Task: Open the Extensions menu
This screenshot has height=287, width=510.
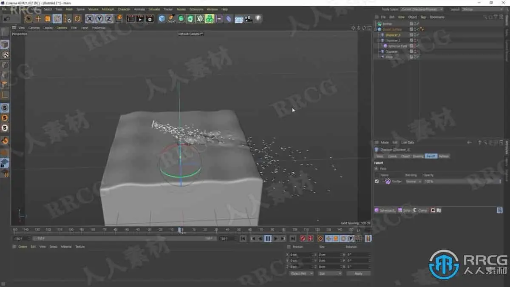Action: (196, 9)
